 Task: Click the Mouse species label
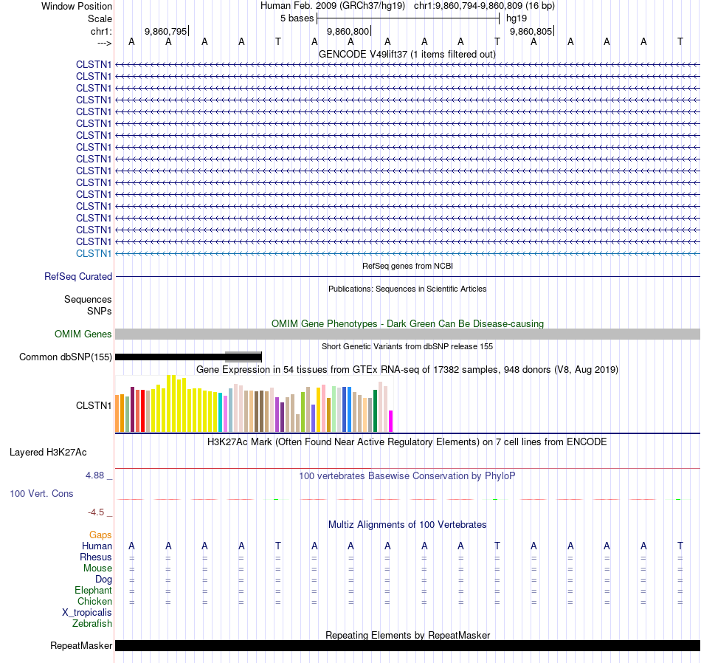97,568
